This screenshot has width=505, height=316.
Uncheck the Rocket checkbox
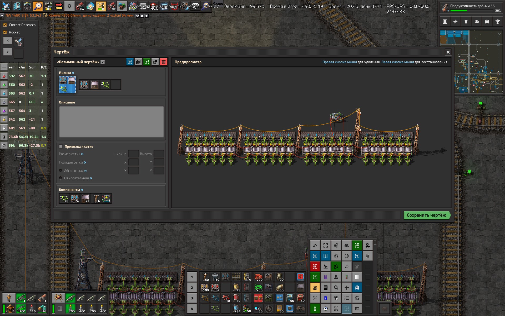pos(5,32)
